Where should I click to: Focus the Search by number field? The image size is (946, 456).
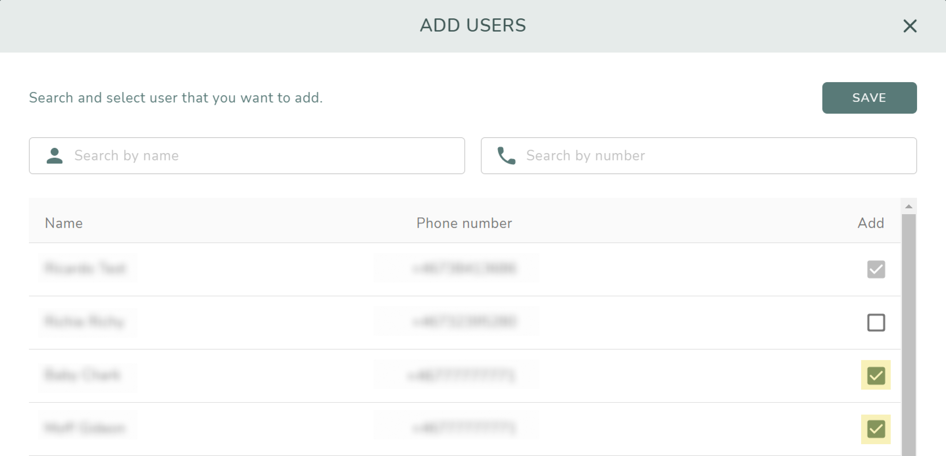click(699, 155)
